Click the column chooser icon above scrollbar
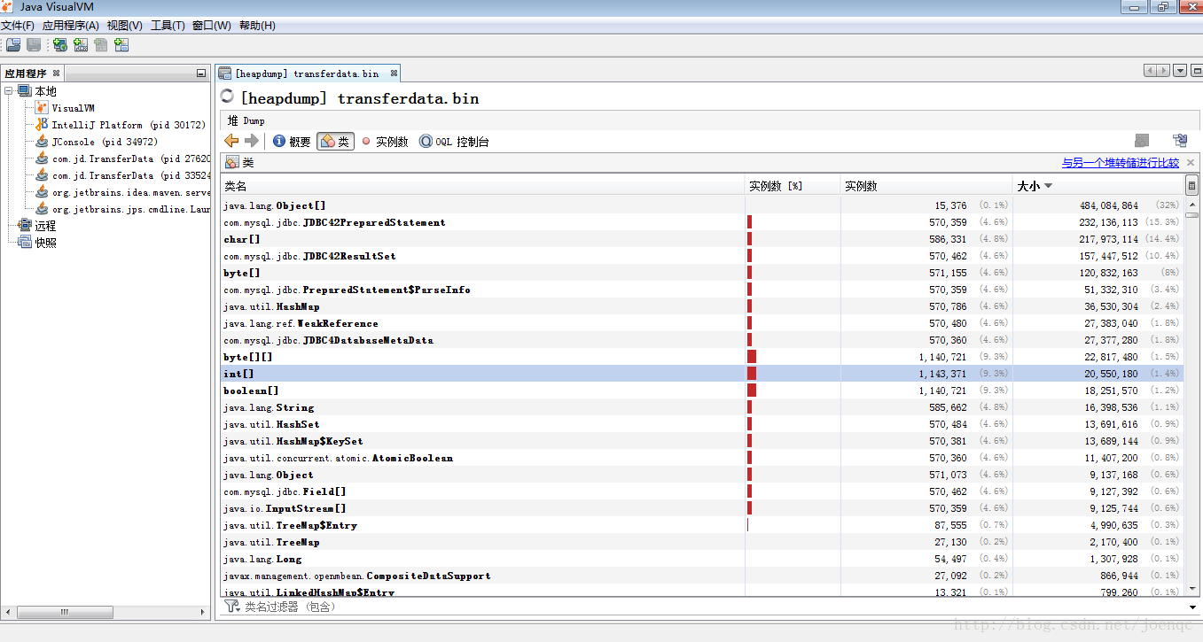The height and width of the screenshot is (642, 1203). pos(1191,186)
